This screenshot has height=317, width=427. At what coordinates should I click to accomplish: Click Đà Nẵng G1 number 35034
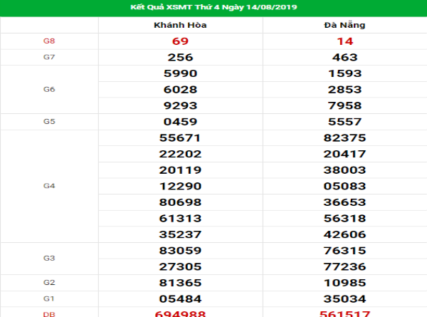coord(344,298)
